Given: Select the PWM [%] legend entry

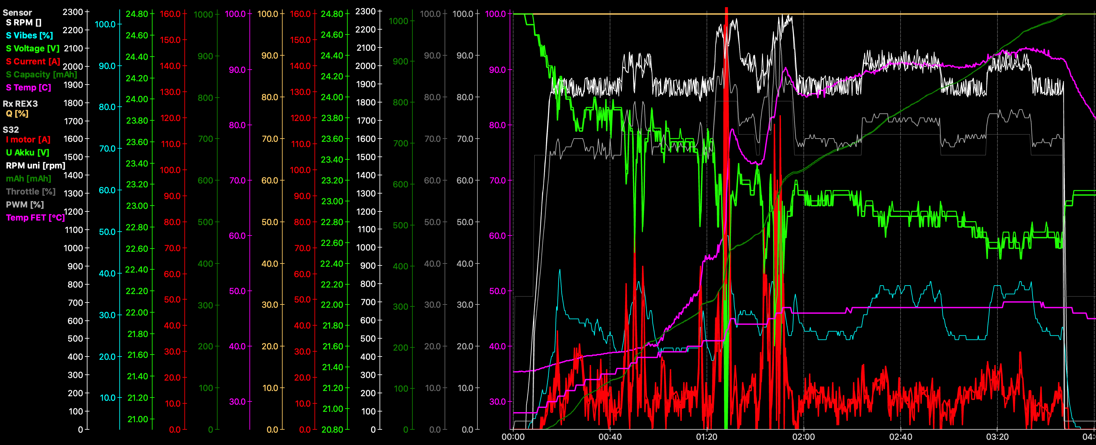Looking at the screenshot, I should coord(25,205).
